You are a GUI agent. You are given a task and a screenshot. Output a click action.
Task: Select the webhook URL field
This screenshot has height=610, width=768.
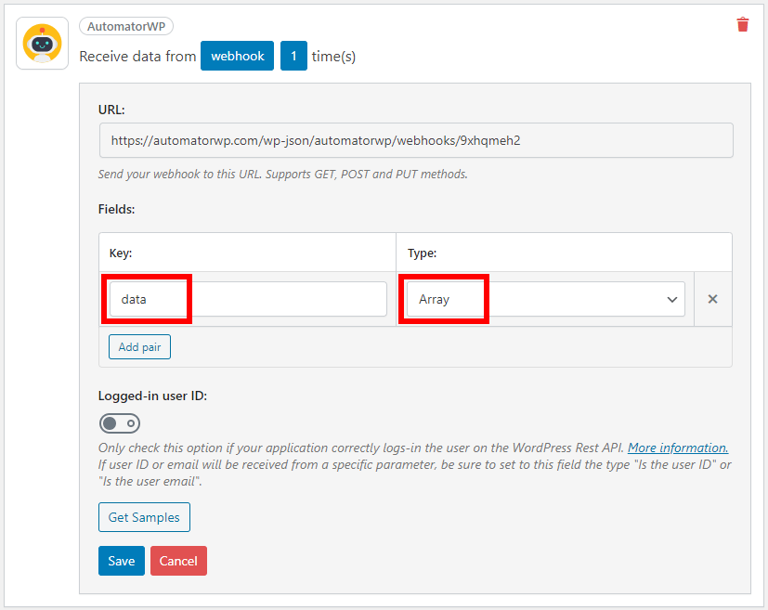415,140
